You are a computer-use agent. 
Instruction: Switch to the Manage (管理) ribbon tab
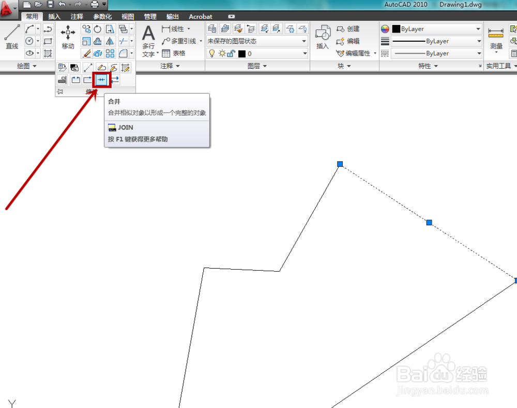(x=150, y=17)
